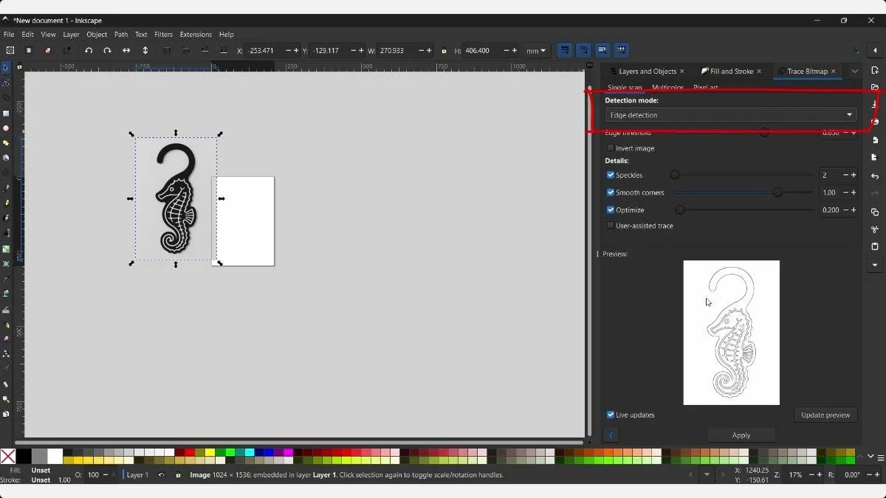Open the Filters menu
Screen dimensions: 886x498
[163, 35]
